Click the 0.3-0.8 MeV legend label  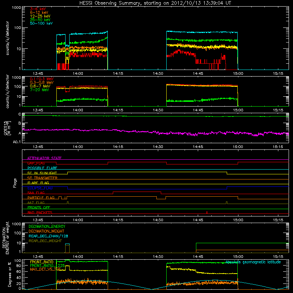pyautogui.click(x=42, y=82)
